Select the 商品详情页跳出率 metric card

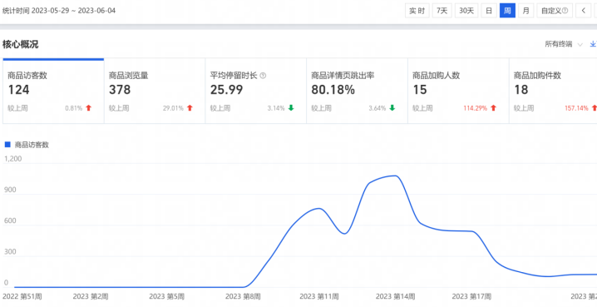coord(358,91)
